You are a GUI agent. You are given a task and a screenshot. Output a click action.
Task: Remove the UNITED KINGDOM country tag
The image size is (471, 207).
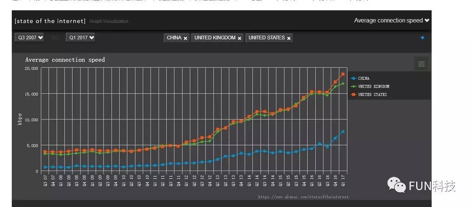240,38
